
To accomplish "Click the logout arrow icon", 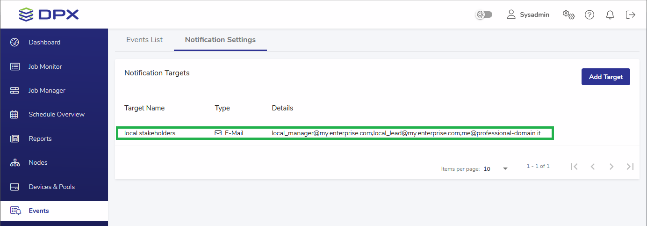I will click(x=630, y=15).
